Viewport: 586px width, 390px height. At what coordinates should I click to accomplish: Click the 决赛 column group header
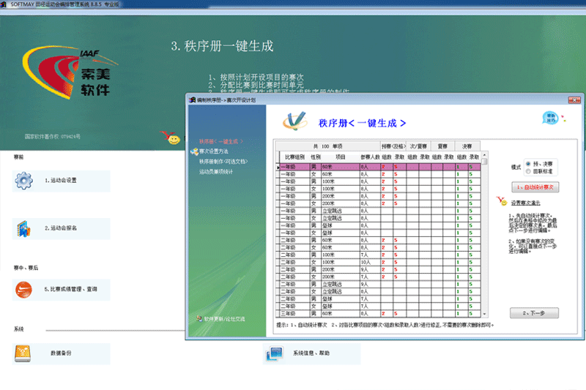[x=467, y=146]
